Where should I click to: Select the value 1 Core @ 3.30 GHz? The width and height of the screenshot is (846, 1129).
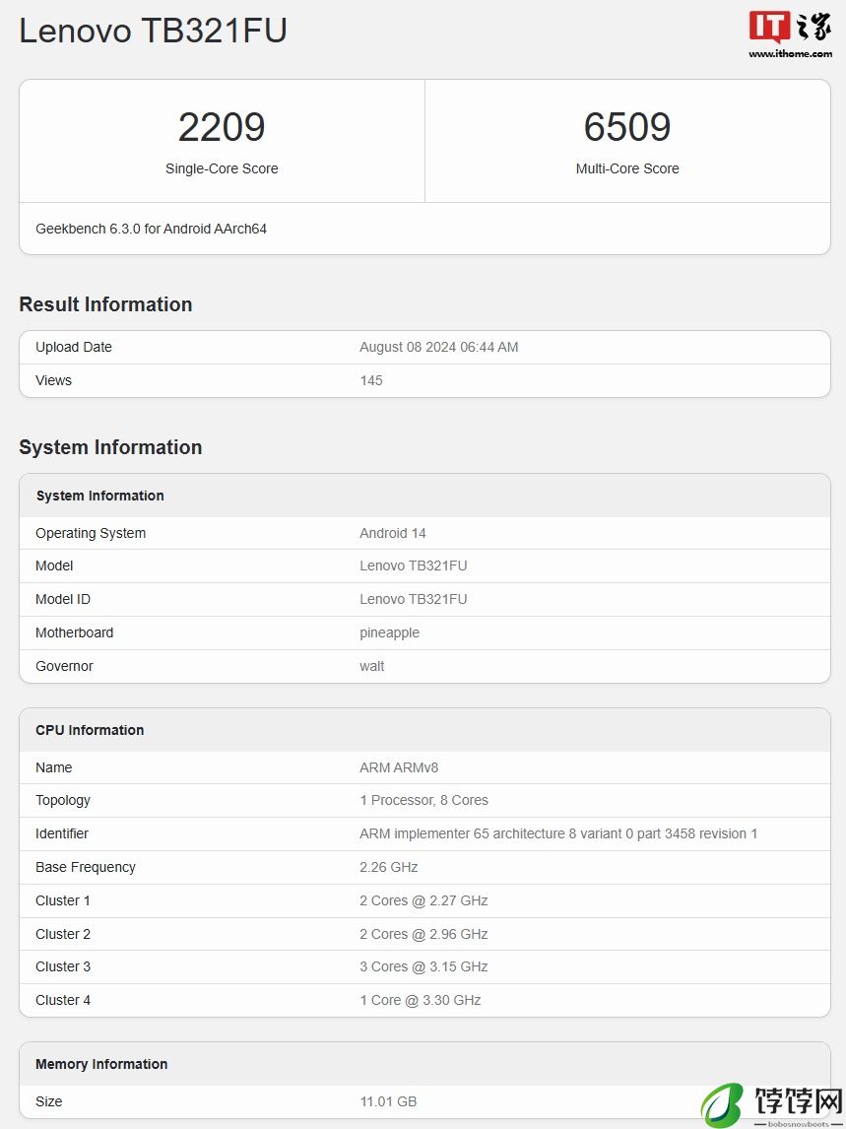(421, 1000)
